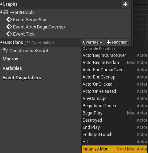Collapse the EventGraph tree node
The image size is (148, 153).
tap(1, 12)
